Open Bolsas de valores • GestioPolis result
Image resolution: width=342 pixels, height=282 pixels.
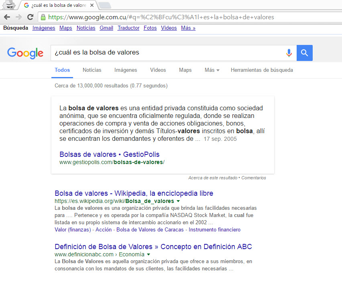pyautogui.click(x=110, y=154)
